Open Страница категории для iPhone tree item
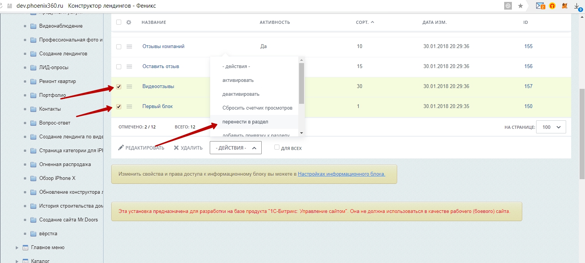585x263 pixels. [x=71, y=151]
